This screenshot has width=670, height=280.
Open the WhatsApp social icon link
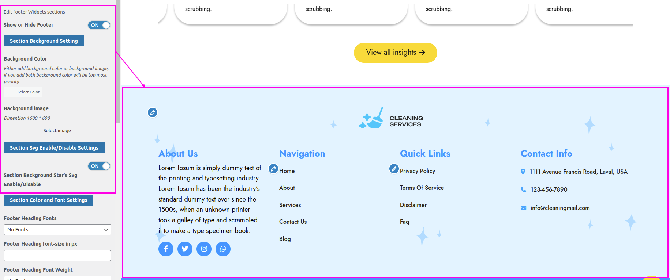[223, 249]
